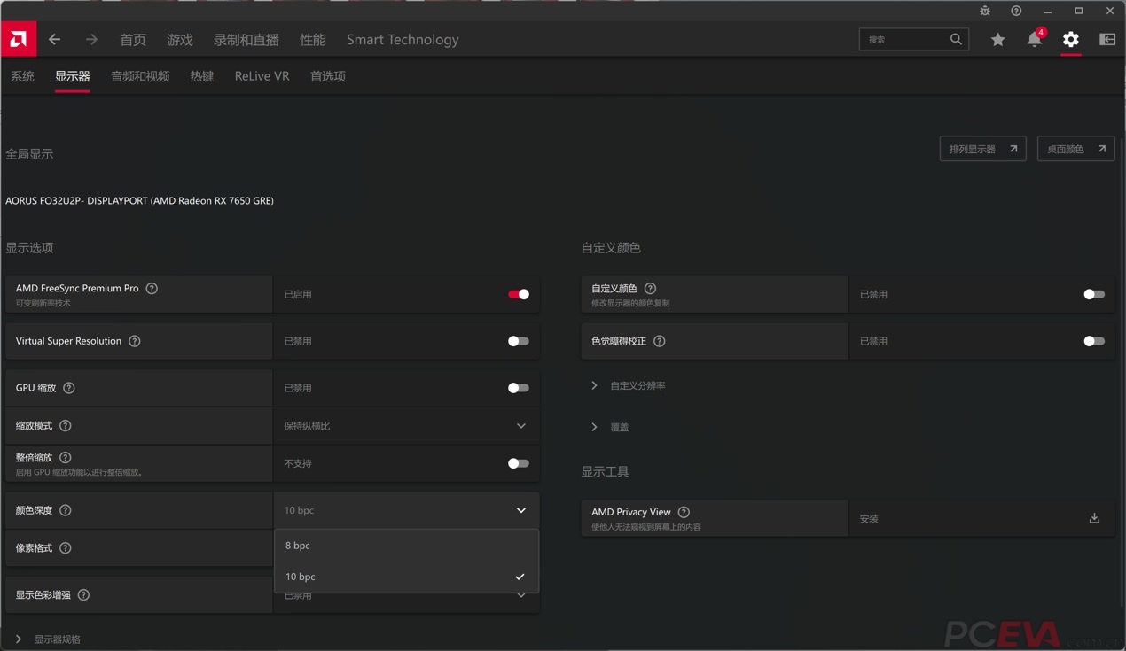This screenshot has width=1126, height=651.
Task: Enable GPU 缩放 toggle
Action: [519, 388]
